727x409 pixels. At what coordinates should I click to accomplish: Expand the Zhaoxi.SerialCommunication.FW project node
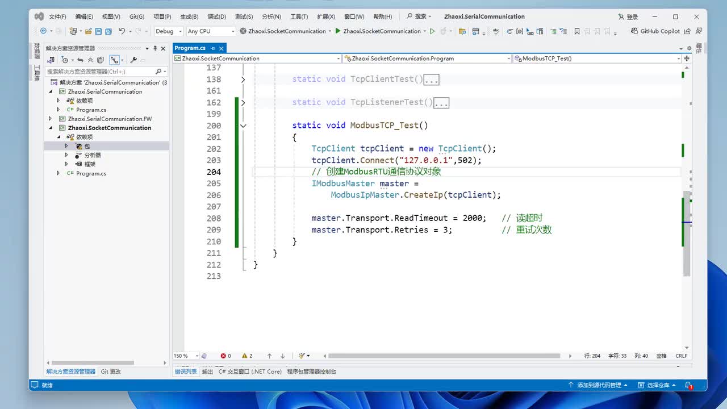coord(50,119)
